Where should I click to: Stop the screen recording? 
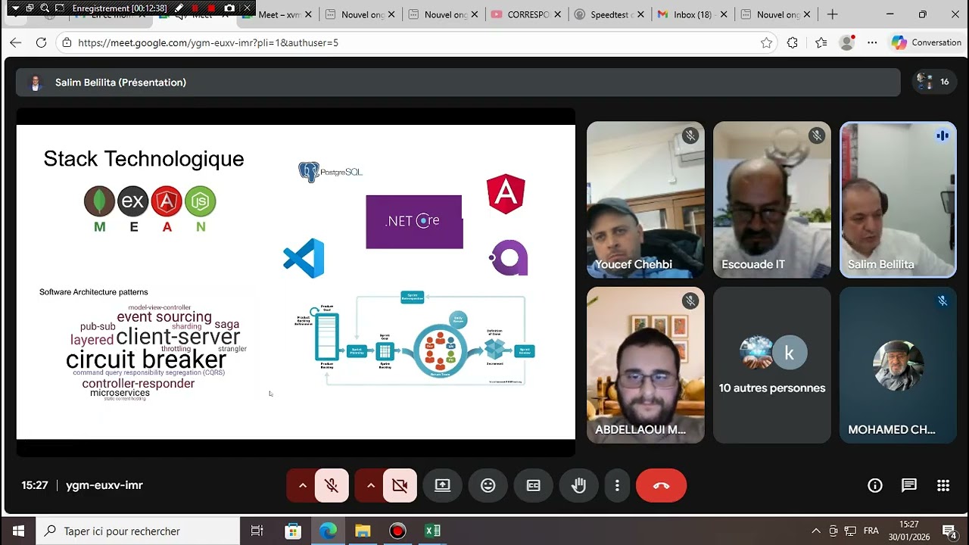(x=212, y=8)
